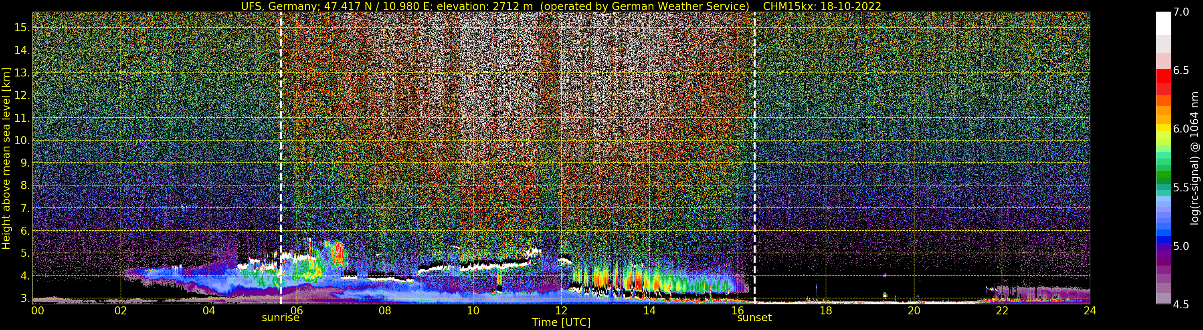
Task: Click the dashed sunset marker line
Action: [x=755, y=158]
